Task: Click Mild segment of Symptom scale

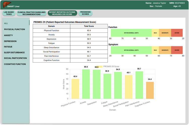Action: coord(155,50)
